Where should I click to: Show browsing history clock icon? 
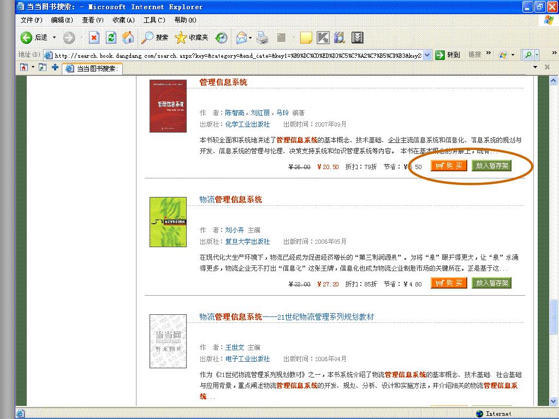click(222, 38)
